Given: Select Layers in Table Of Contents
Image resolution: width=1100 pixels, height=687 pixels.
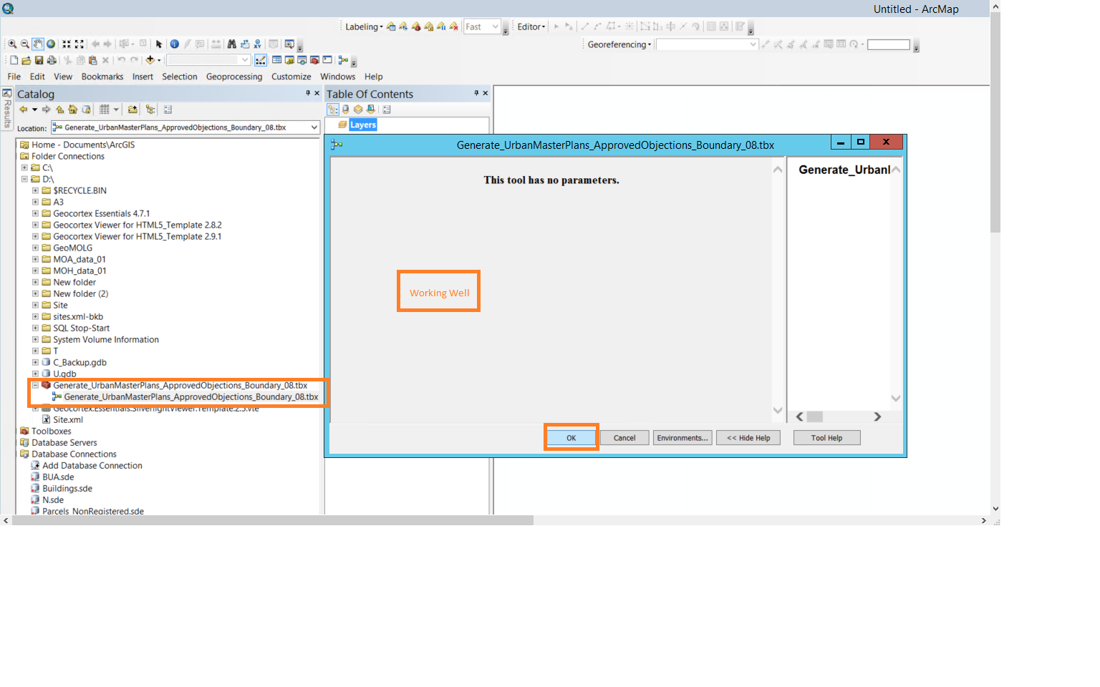Looking at the screenshot, I should coord(363,125).
